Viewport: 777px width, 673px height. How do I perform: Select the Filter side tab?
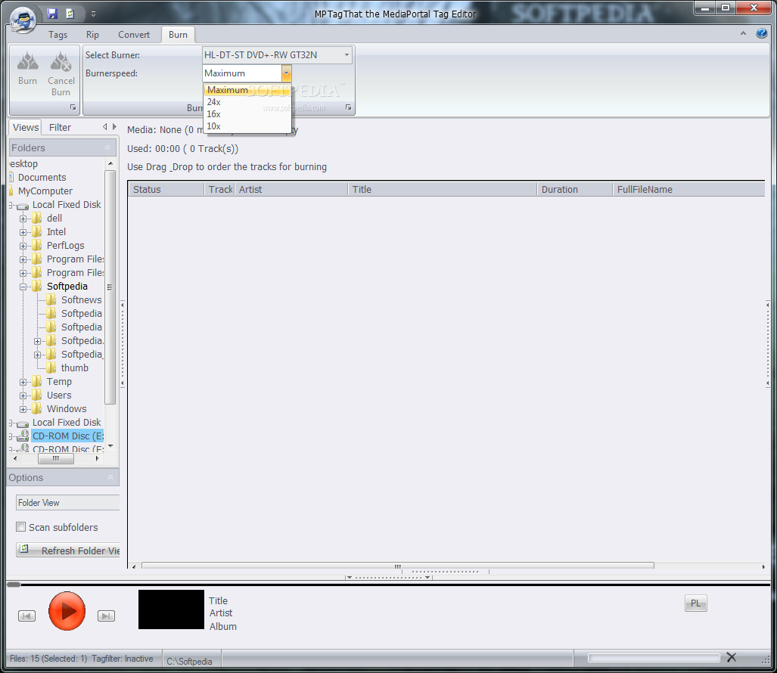[x=60, y=127]
